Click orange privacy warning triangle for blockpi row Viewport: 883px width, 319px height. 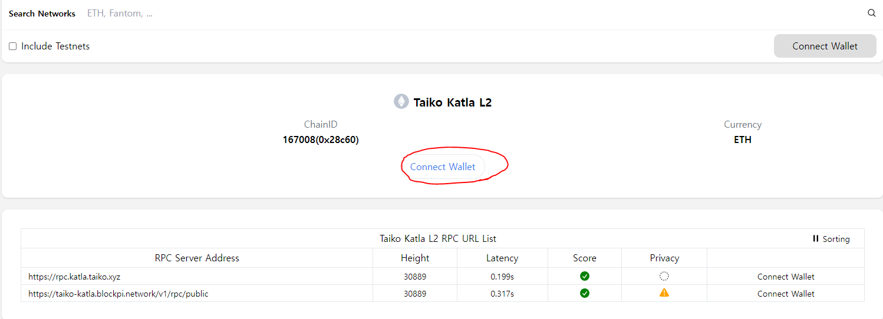coord(664,293)
